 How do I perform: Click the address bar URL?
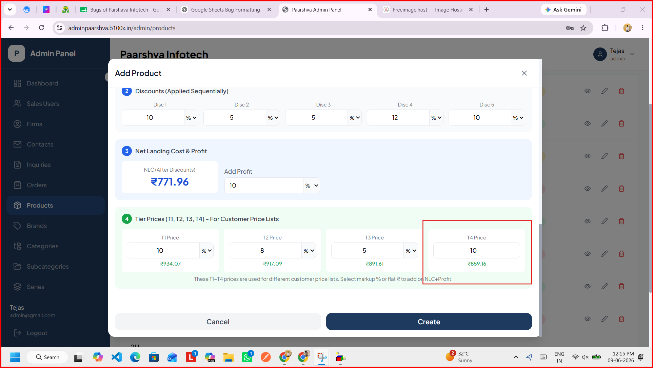[122, 28]
